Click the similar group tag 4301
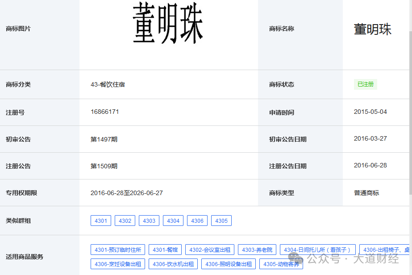The width and height of the screenshot is (412, 275). (x=100, y=220)
